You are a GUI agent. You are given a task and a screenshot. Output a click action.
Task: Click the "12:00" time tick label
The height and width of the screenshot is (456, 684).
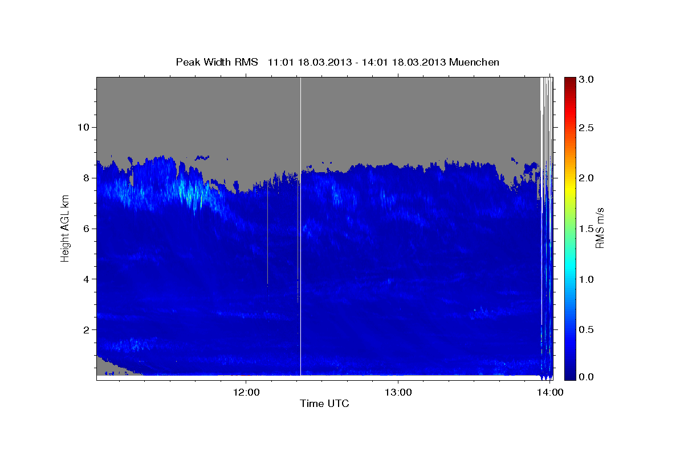[x=246, y=392]
